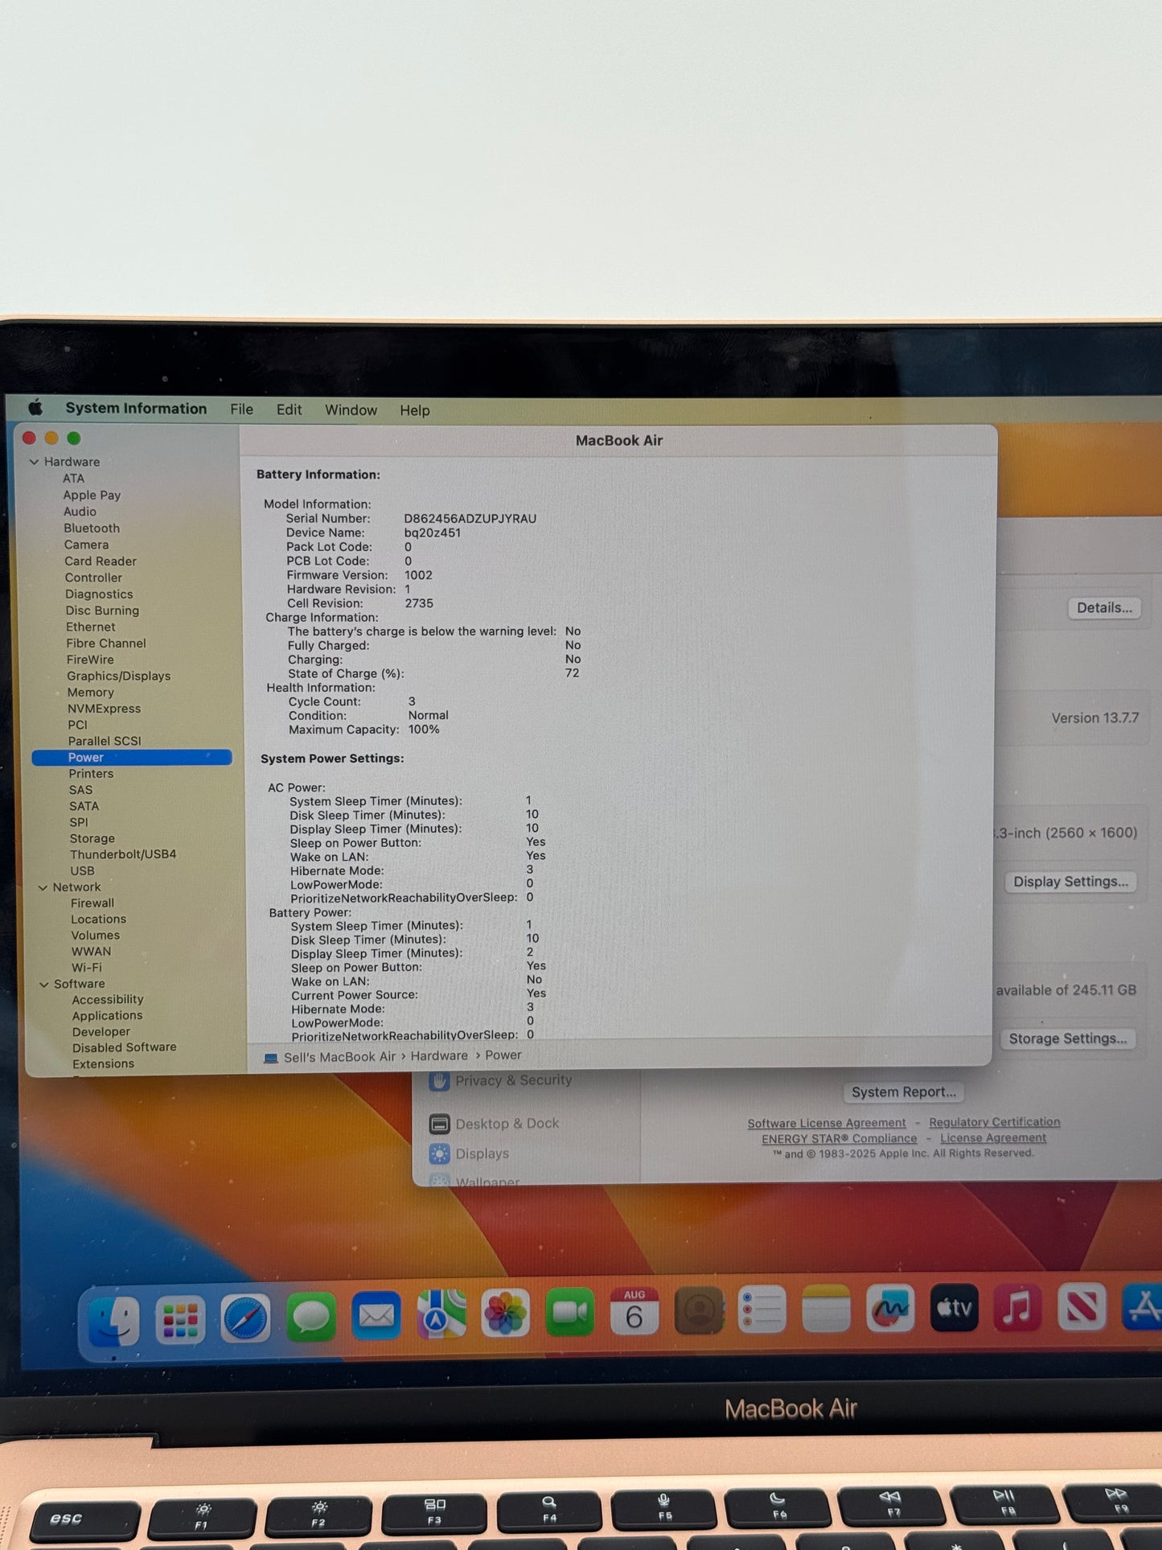This screenshot has width=1162, height=1550.
Task: Click System Report... button
Action: [904, 1092]
